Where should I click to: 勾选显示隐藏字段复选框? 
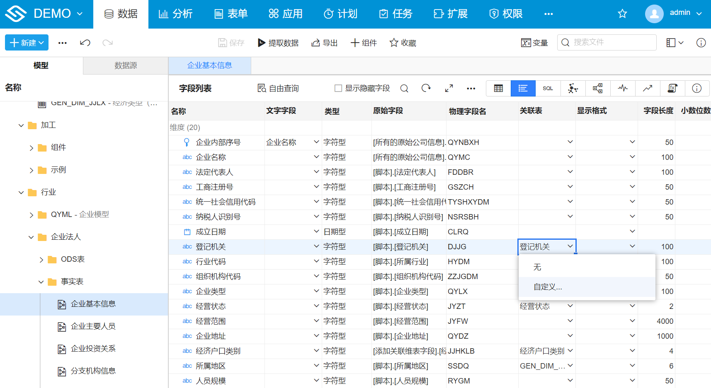pos(338,88)
